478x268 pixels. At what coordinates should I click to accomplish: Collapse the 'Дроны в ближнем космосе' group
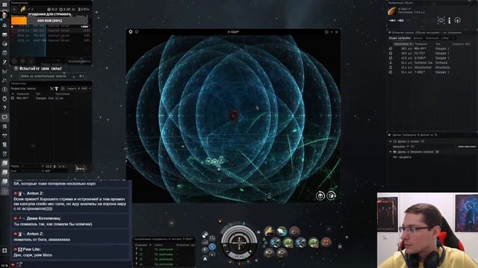[391, 152]
